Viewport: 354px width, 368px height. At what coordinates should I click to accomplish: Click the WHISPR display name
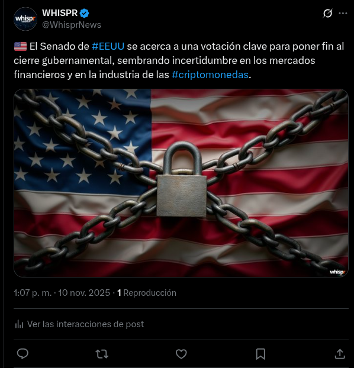[60, 13]
